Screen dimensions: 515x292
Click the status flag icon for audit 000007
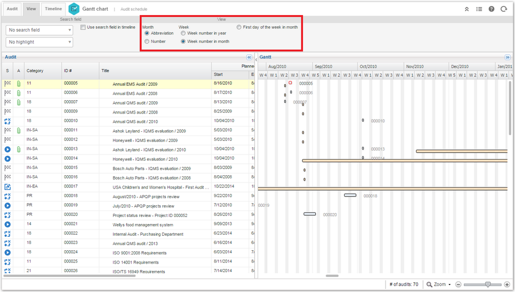(x=7, y=102)
